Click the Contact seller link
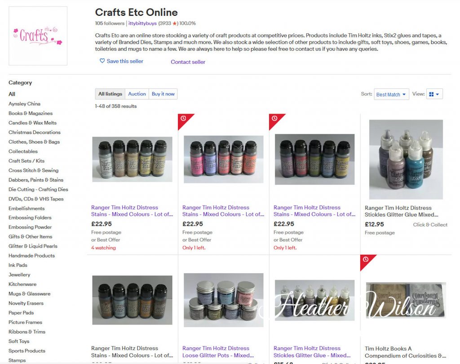This screenshot has width=460, height=364. (188, 62)
